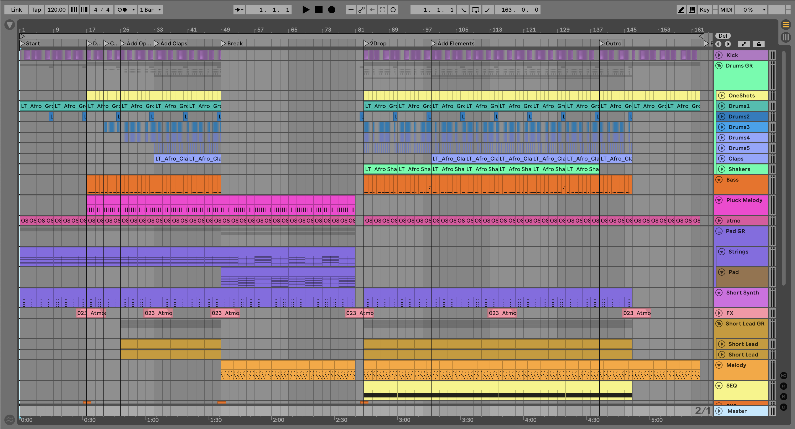Enable Arrangement Record button

[x=331, y=10]
